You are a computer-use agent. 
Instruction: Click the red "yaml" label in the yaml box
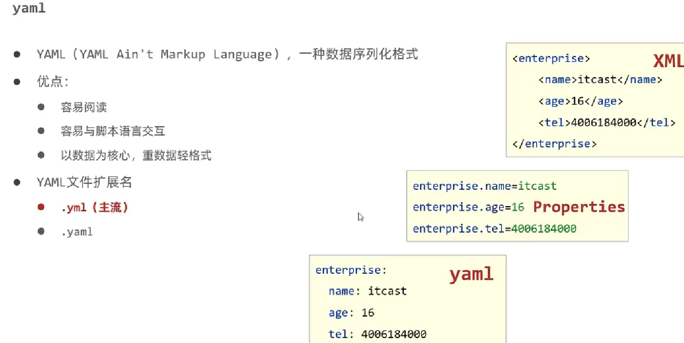click(x=471, y=274)
